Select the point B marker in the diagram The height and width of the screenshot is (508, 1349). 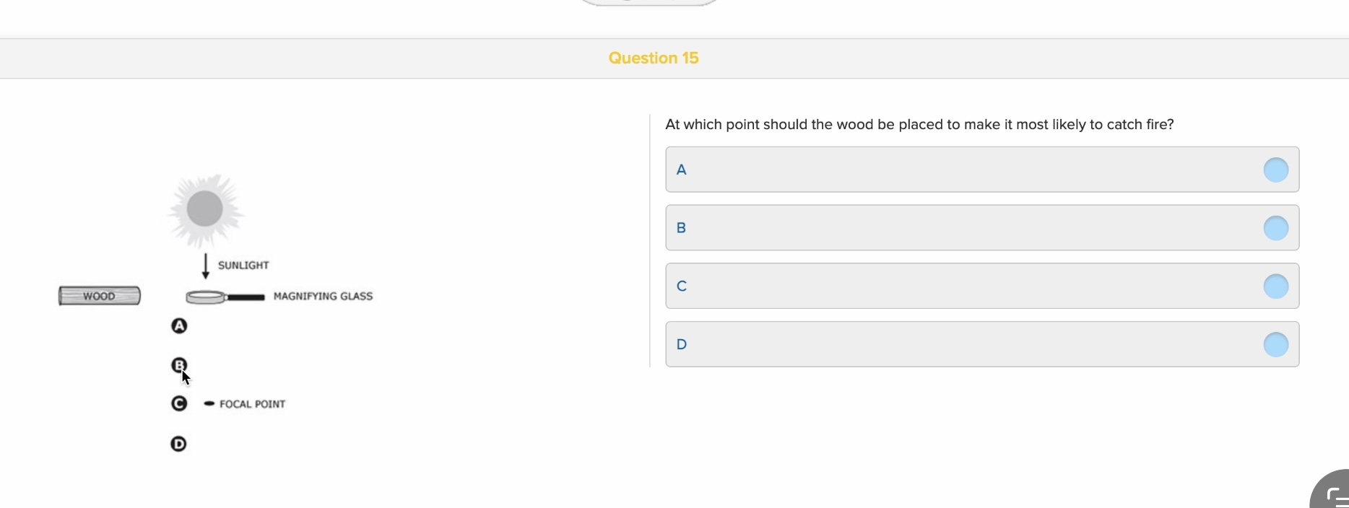[178, 365]
